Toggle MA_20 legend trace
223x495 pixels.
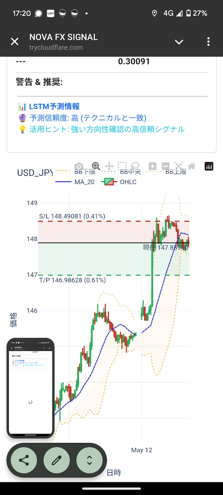click(75, 182)
